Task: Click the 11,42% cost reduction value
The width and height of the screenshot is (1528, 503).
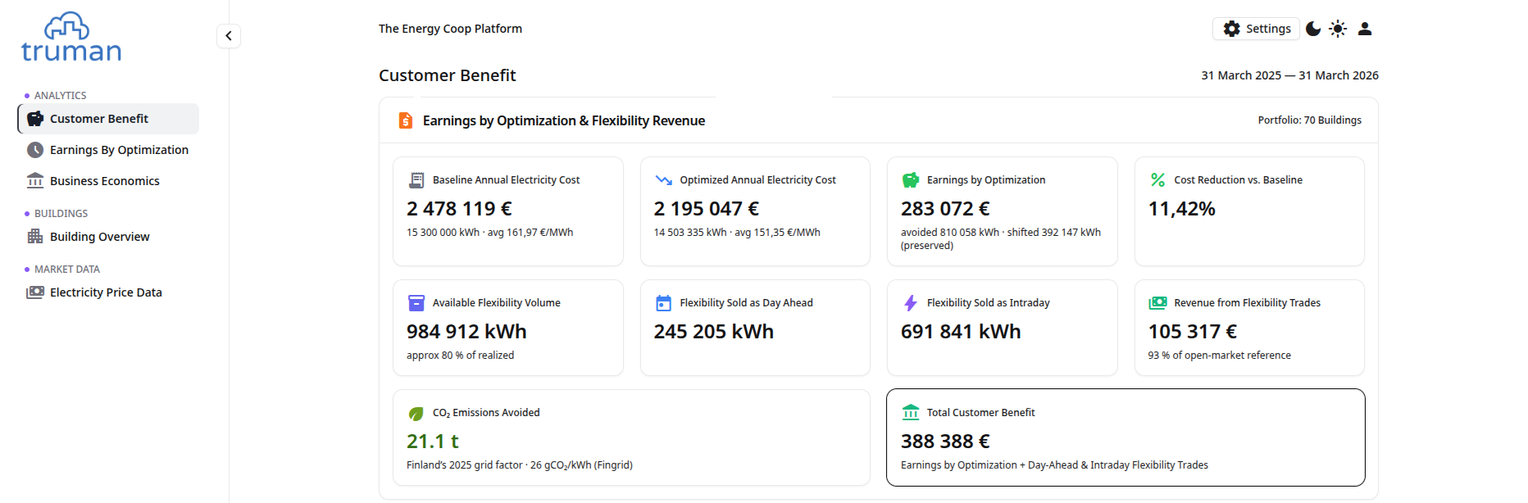Action: click(1181, 209)
